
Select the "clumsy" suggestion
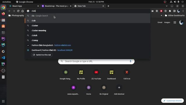point(87,40)
